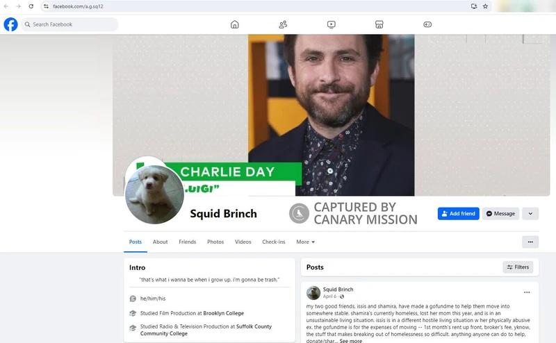Viewport: 556px width, 343px height.
Task: Open the Friends icon in top navigation
Action: tap(283, 24)
